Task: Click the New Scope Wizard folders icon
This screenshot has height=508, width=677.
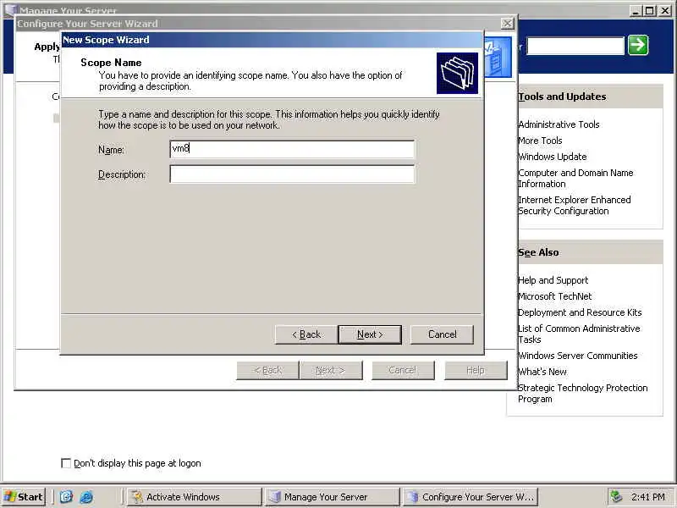Action: (x=457, y=73)
